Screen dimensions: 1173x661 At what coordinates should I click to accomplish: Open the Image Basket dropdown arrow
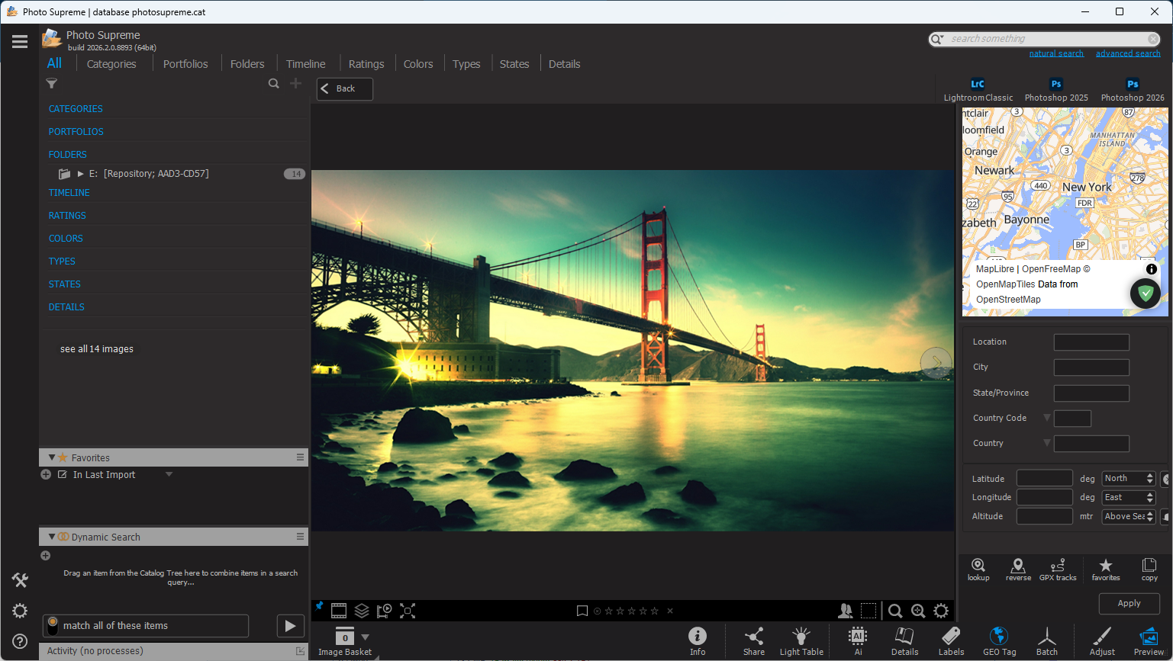coord(365,637)
